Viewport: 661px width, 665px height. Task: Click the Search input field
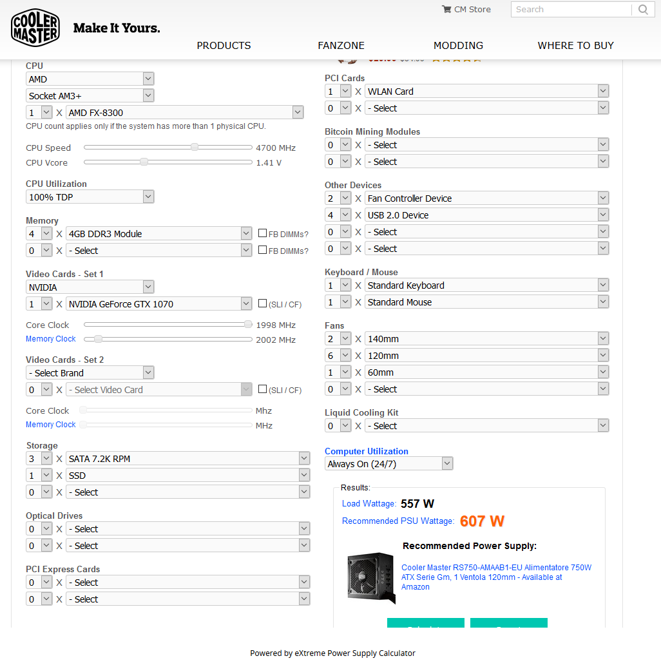[571, 9]
